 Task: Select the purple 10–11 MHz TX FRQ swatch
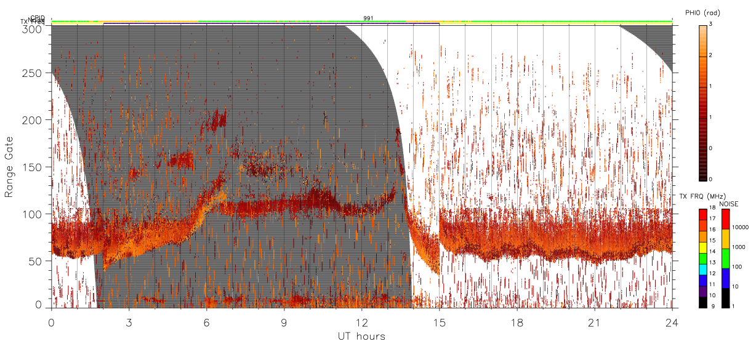coord(704,291)
